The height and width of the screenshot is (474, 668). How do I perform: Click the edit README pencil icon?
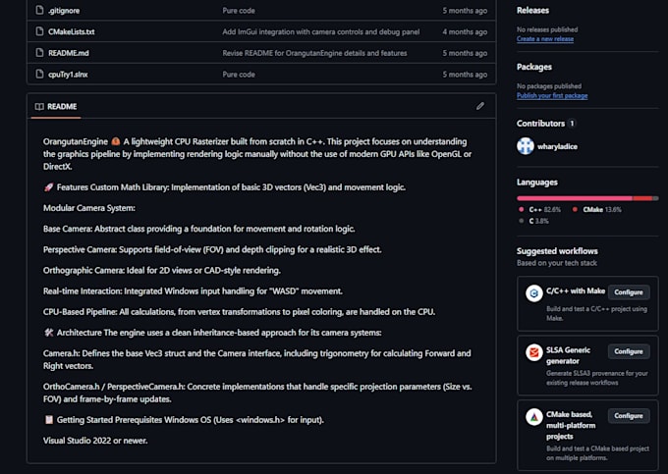click(x=480, y=106)
